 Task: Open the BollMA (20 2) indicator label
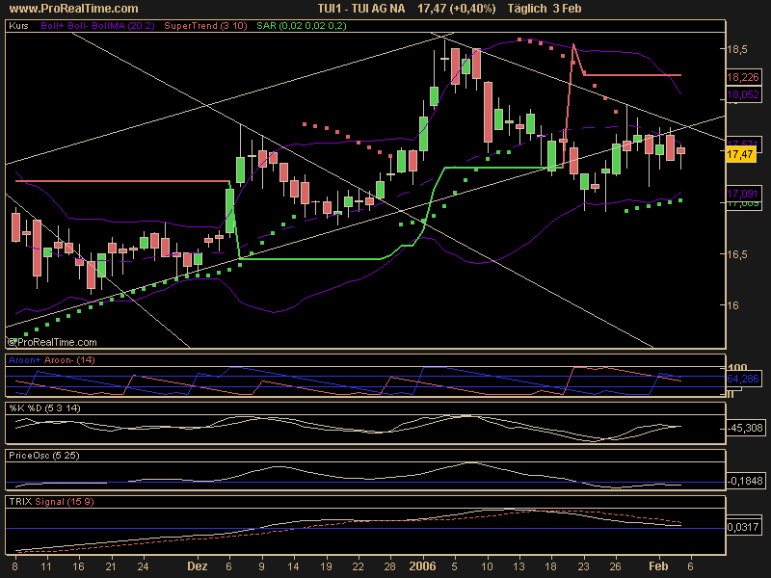pos(128,27)
